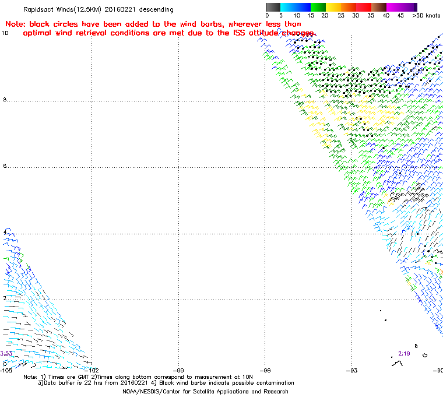
Task: Click the legend label '30'
Action: pos(356,16)
